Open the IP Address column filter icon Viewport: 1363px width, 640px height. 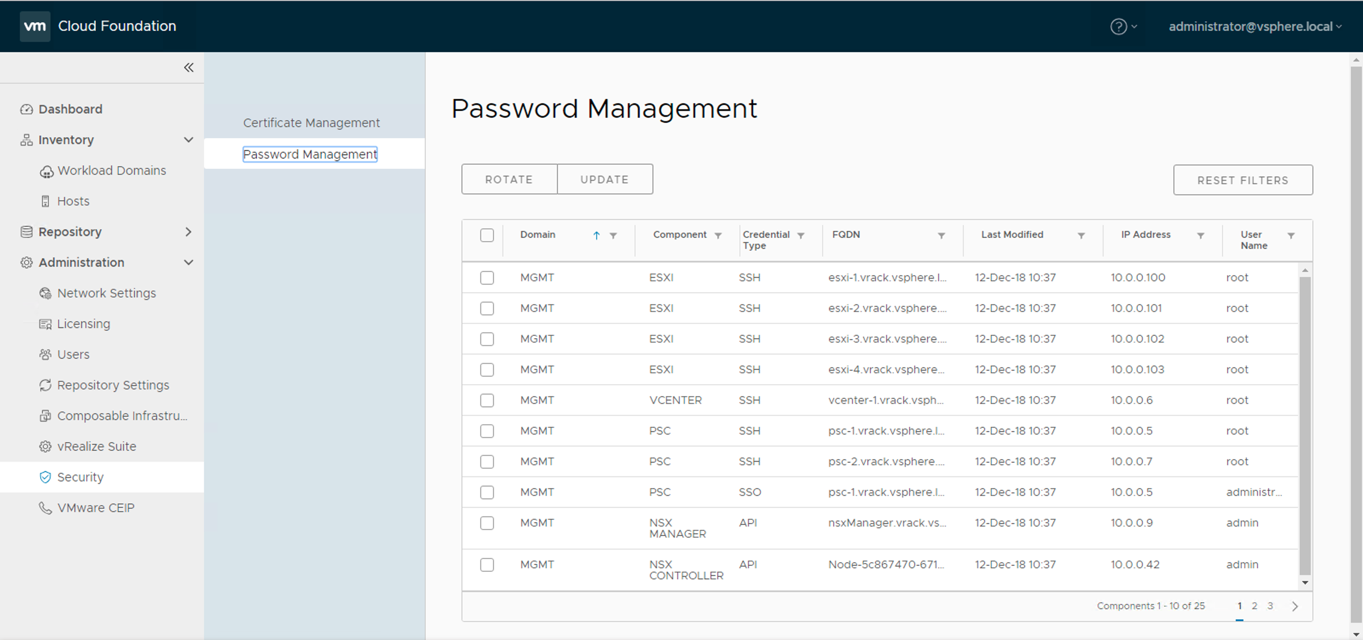click(1201, 236)
